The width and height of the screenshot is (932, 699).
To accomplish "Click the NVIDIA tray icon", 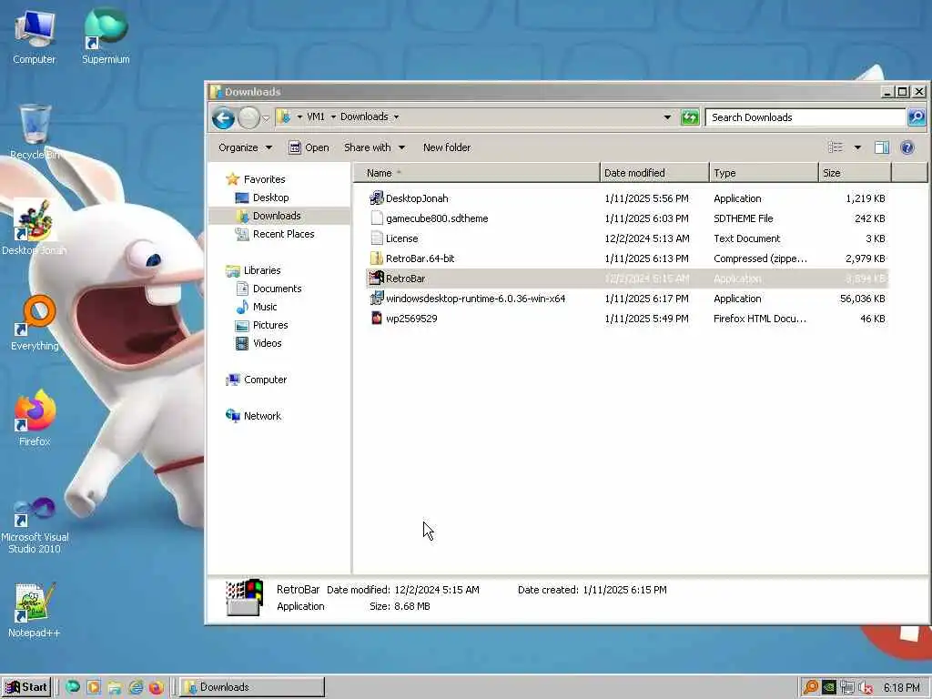I will click(x=829, y=688).
